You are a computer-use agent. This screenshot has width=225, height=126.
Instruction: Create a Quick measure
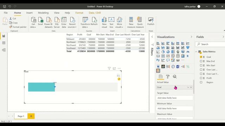(140, 22)
